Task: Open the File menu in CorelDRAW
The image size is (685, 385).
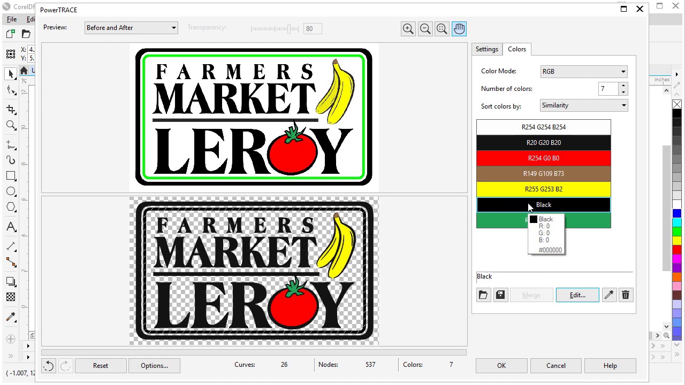Action: (x=12, y=19)
